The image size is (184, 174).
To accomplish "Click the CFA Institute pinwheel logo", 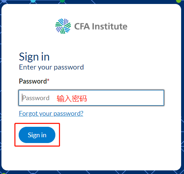I will tap(63, 26).
